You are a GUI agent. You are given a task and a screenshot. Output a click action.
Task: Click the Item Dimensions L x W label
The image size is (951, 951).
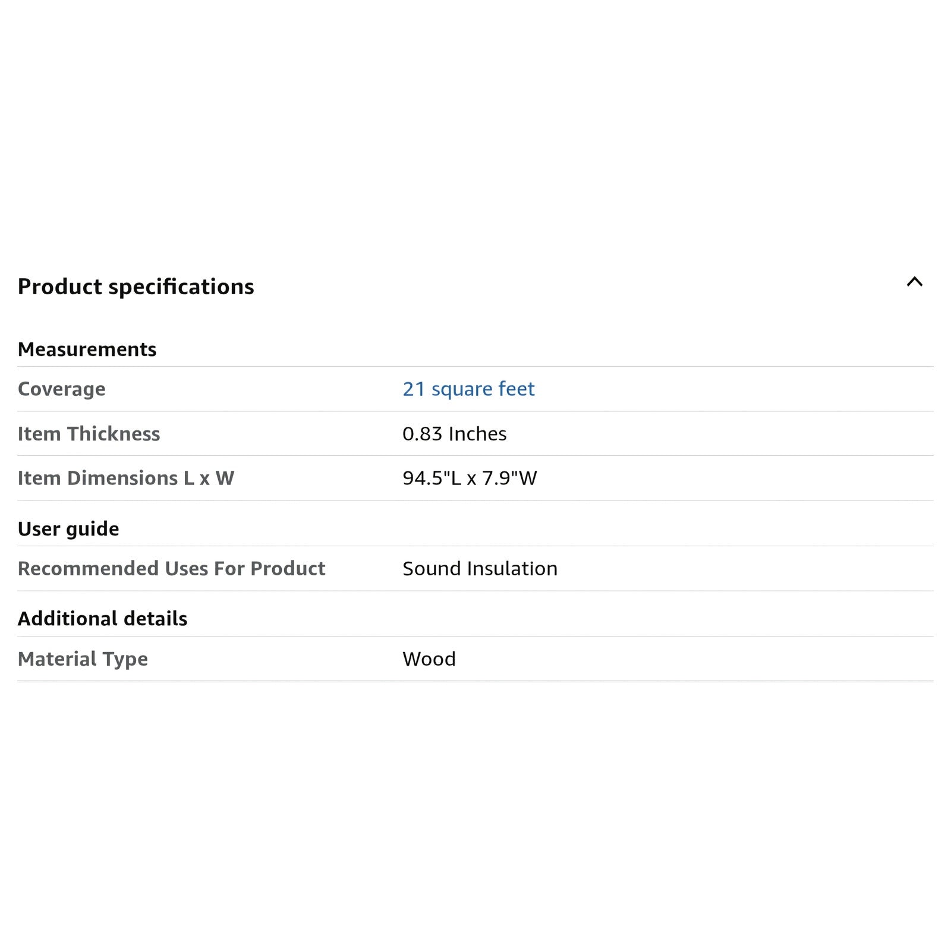[x=125, y=478]
